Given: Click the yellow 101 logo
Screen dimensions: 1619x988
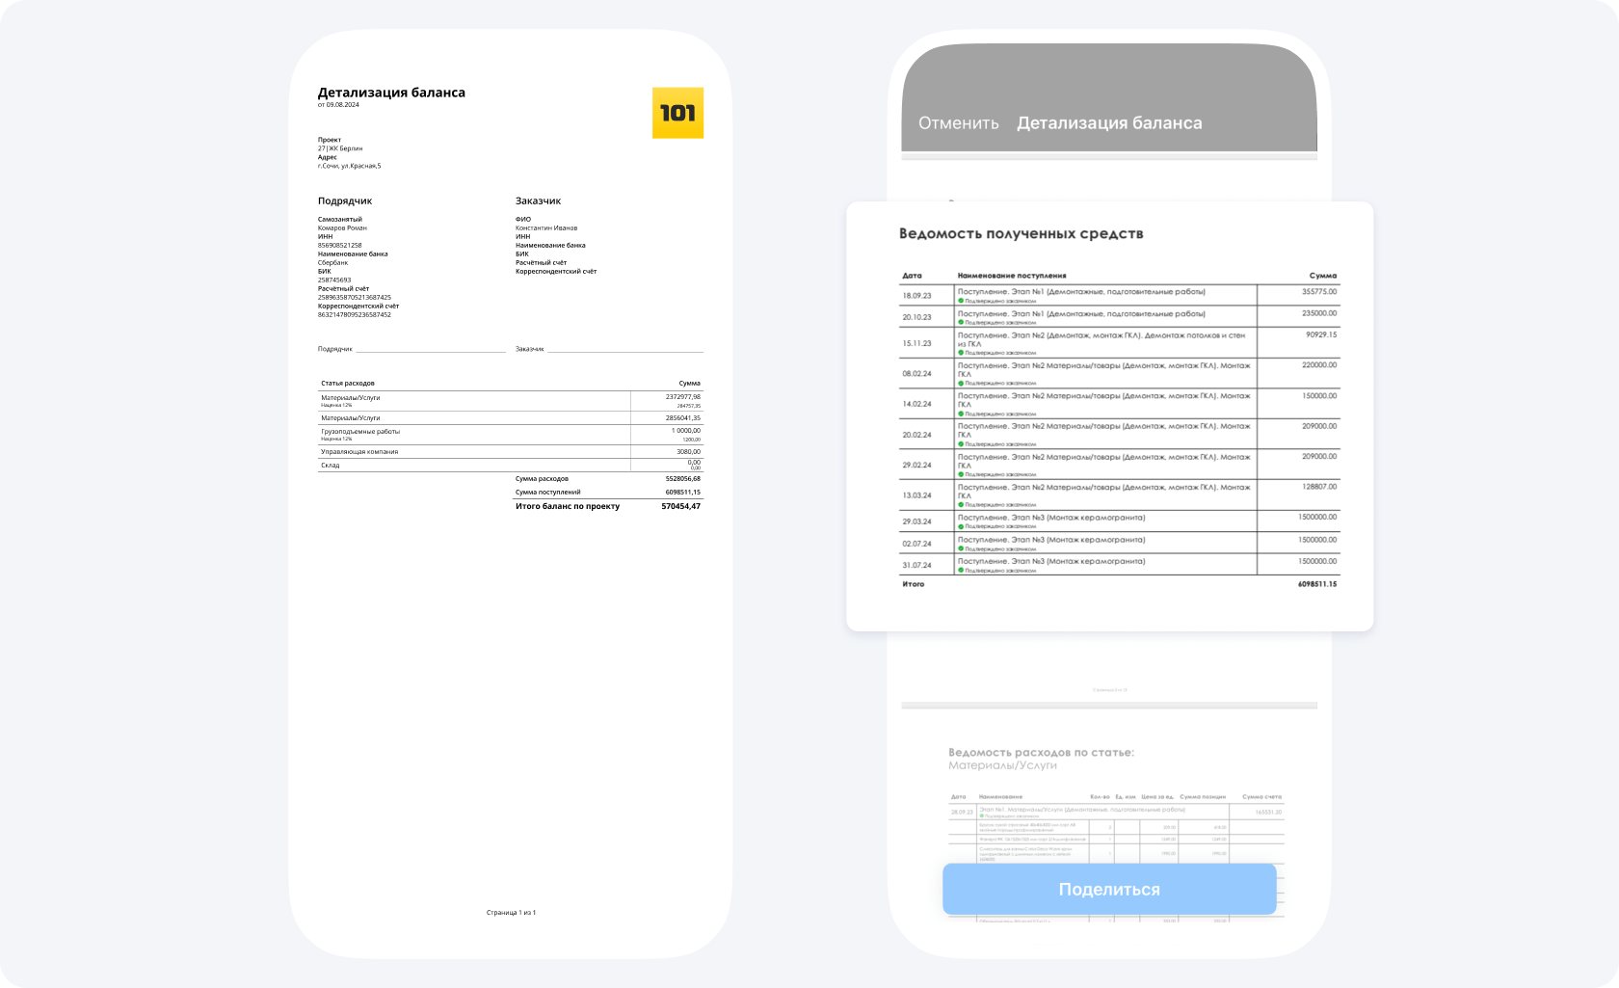Looking at the screenshot, I should pos(677,113).
